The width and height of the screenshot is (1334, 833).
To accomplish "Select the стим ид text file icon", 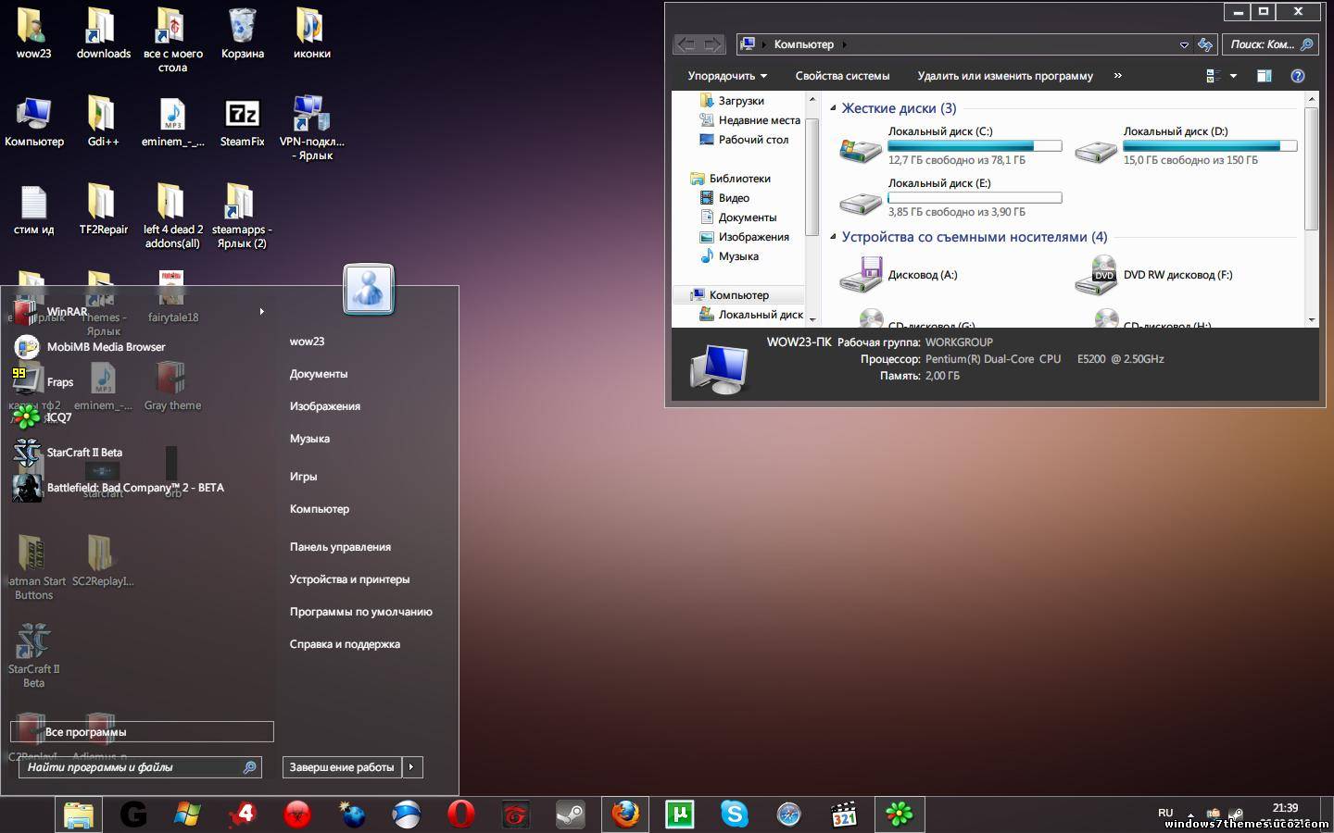I will 33,209.
